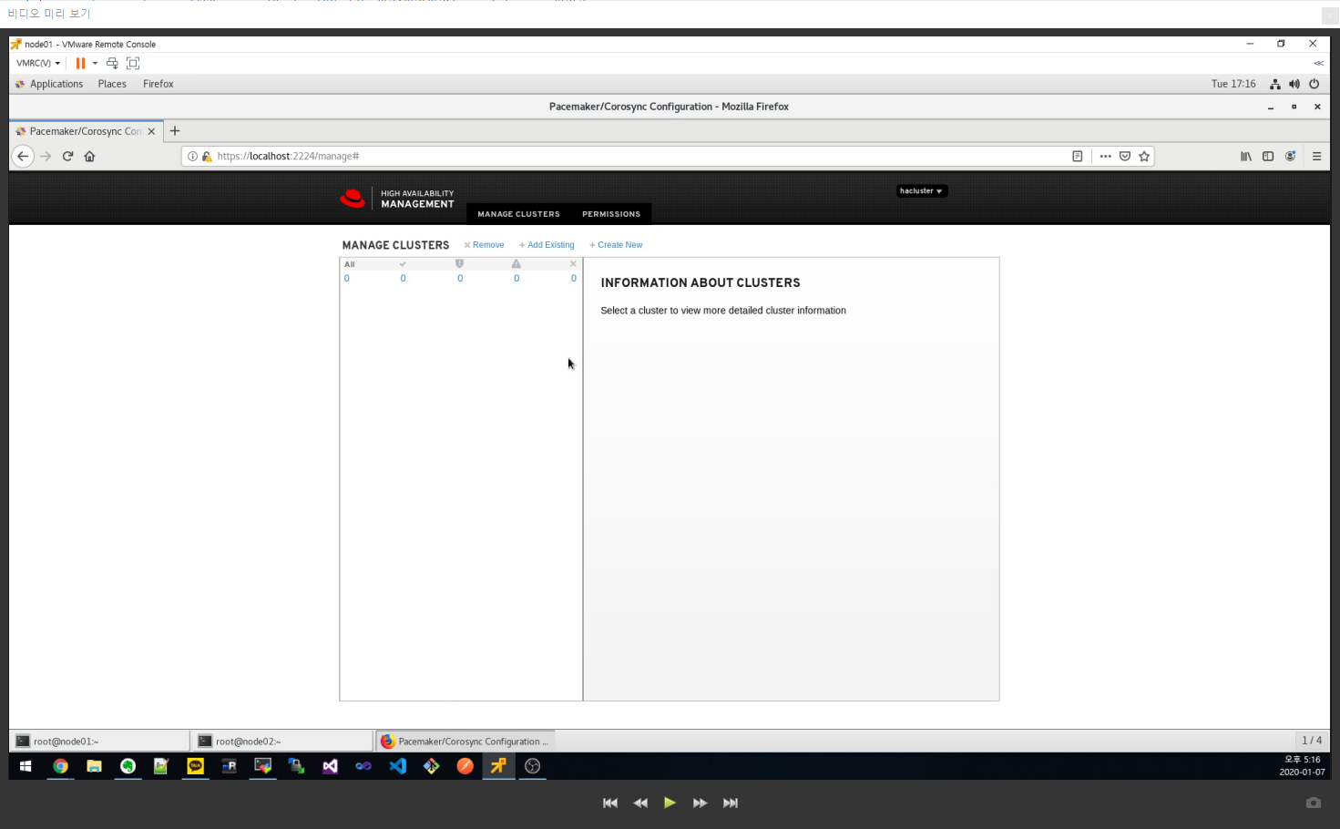Send Ctrl+Alt+Del to the VM

[112, 63]
